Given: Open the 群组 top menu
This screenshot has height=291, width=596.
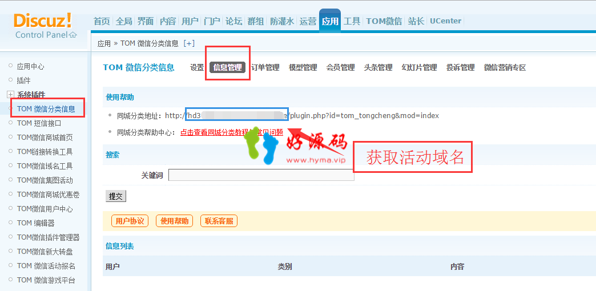Looking at the screenshot, I should click(256, 21).
